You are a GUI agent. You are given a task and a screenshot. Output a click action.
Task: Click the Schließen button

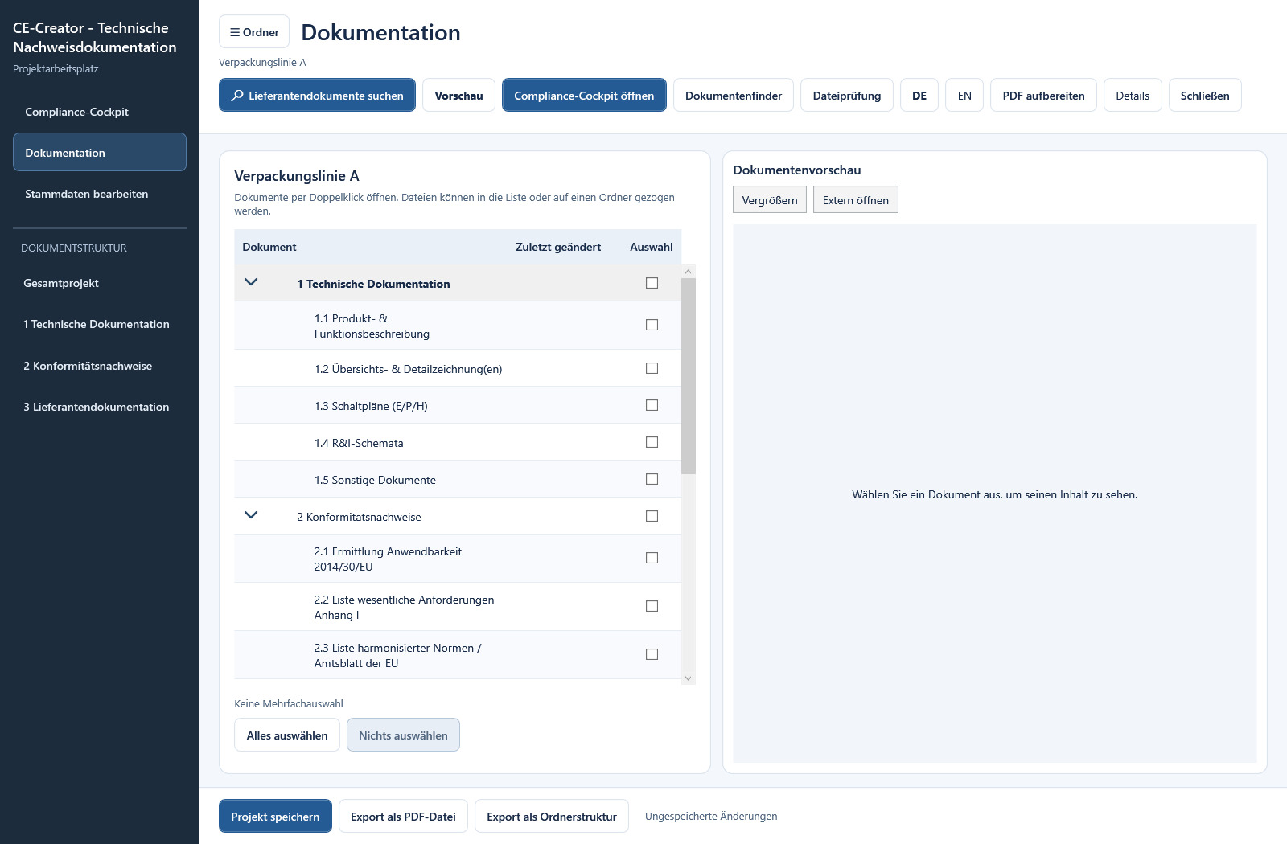(x=1205, y=96)
